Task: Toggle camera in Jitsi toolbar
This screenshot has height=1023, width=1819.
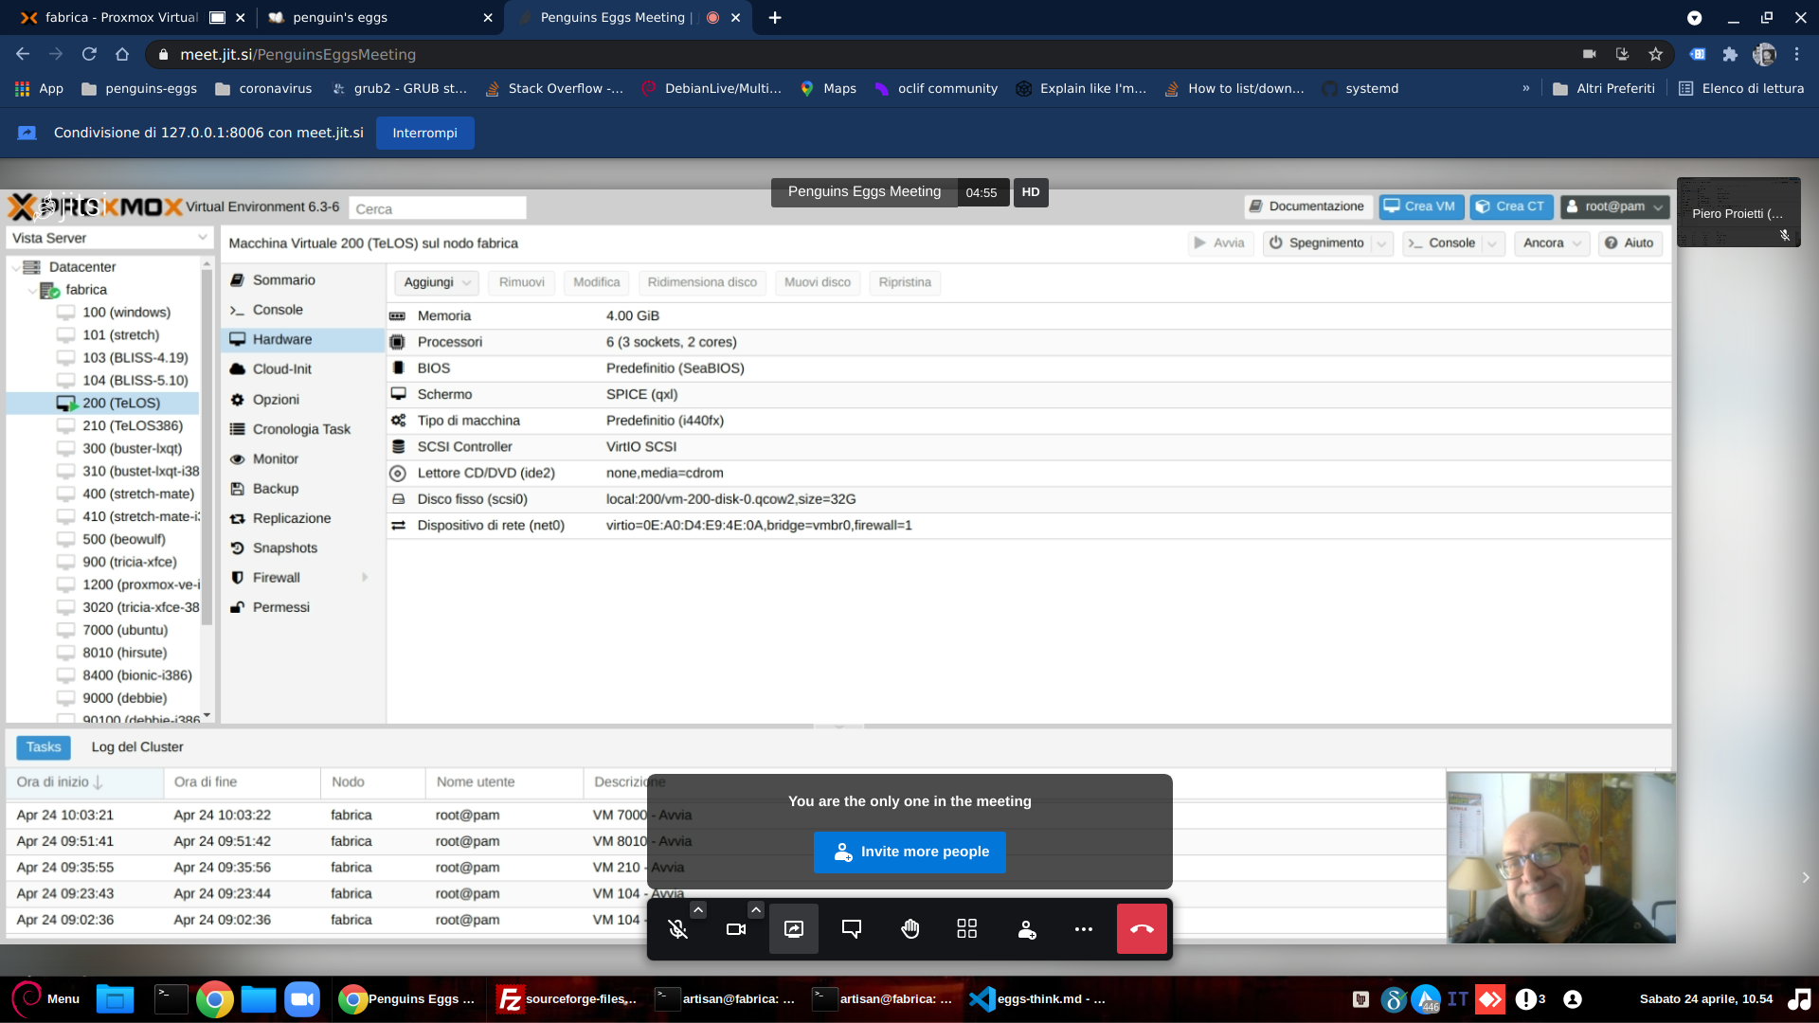Action: (x=736, y=929)
